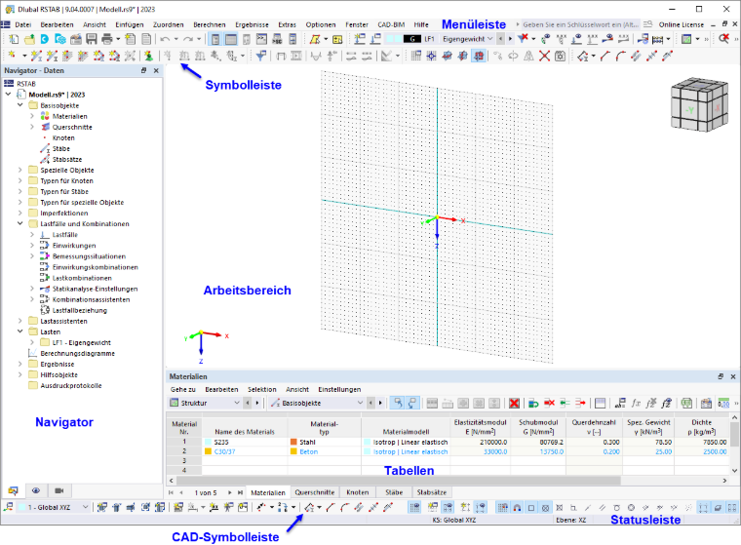Click the red X delete icon in second toolbar

click(544, 57)
